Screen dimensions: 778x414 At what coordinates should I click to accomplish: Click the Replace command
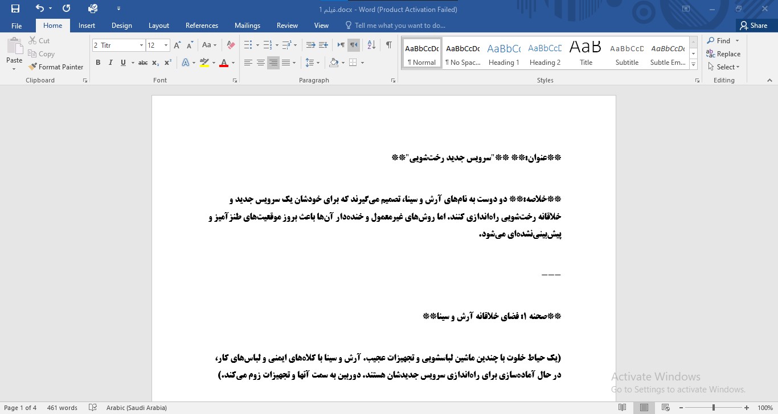coord(724,53)
